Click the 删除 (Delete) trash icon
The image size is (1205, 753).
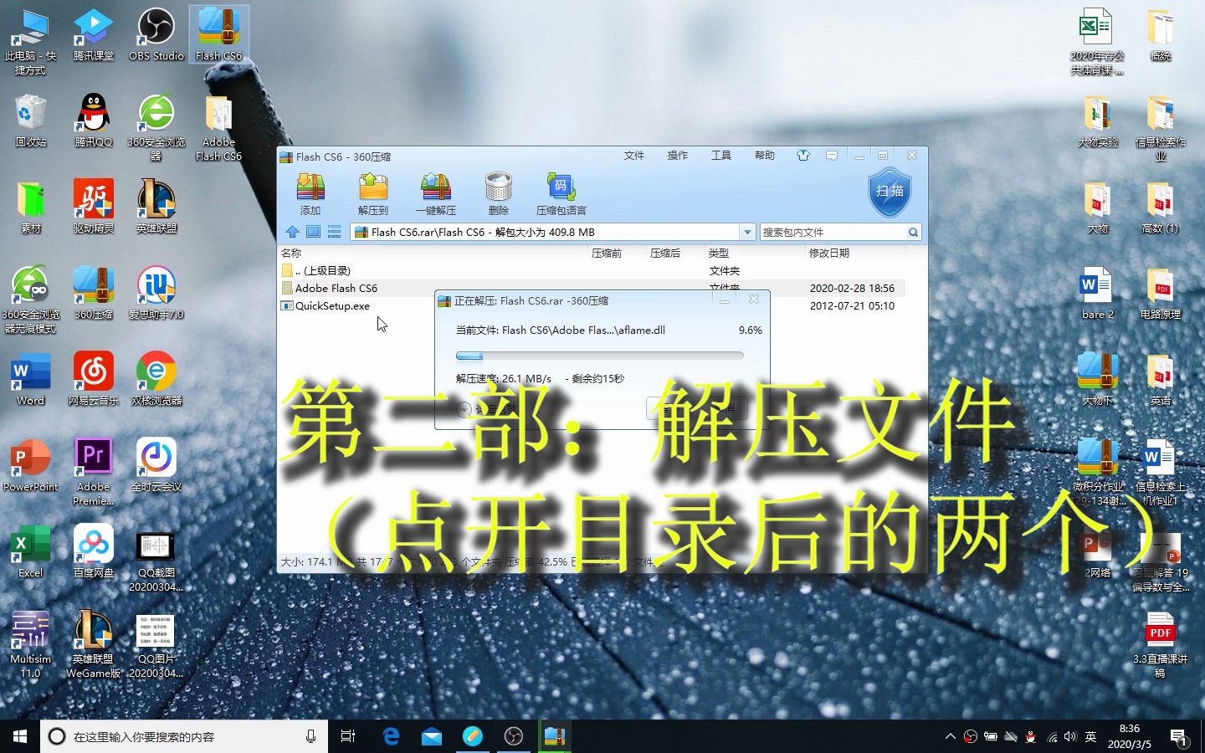tap(498, 193)
